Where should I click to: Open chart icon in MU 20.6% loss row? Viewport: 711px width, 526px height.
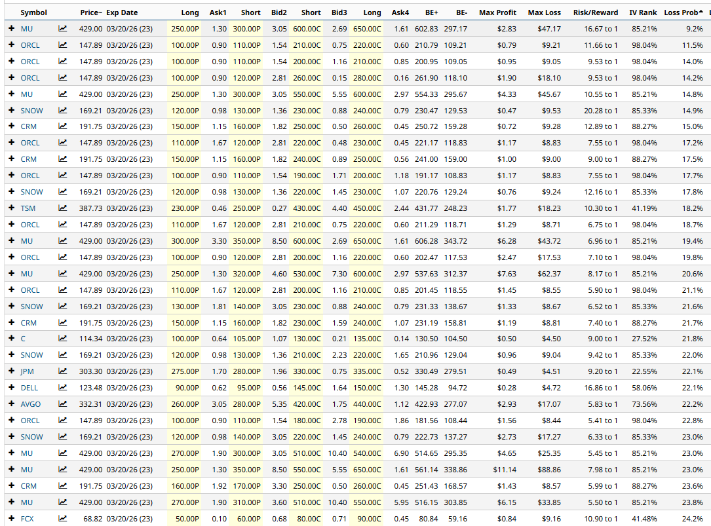[62, 273]
